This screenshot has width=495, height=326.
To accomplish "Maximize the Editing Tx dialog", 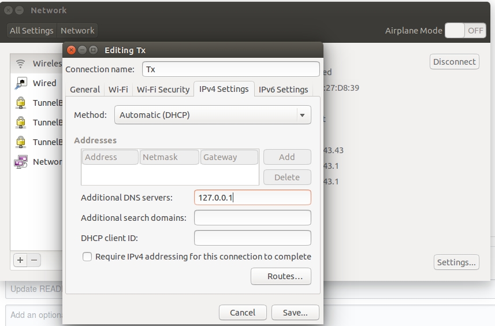I will pyautogui.click(x=93, y=50).
